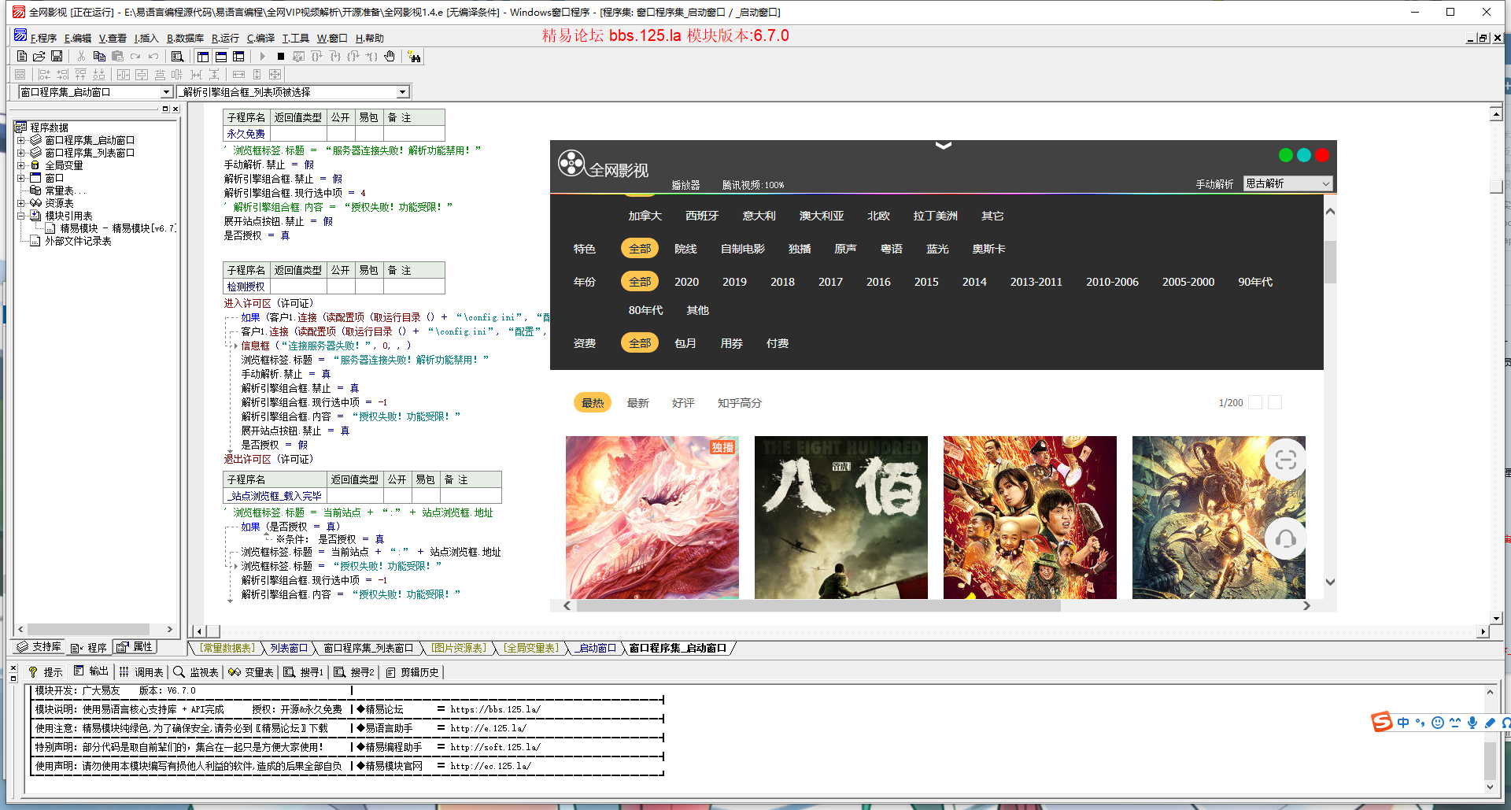Run the program with the play icon
Screen dimensions: 1511x810
[263, 57]
